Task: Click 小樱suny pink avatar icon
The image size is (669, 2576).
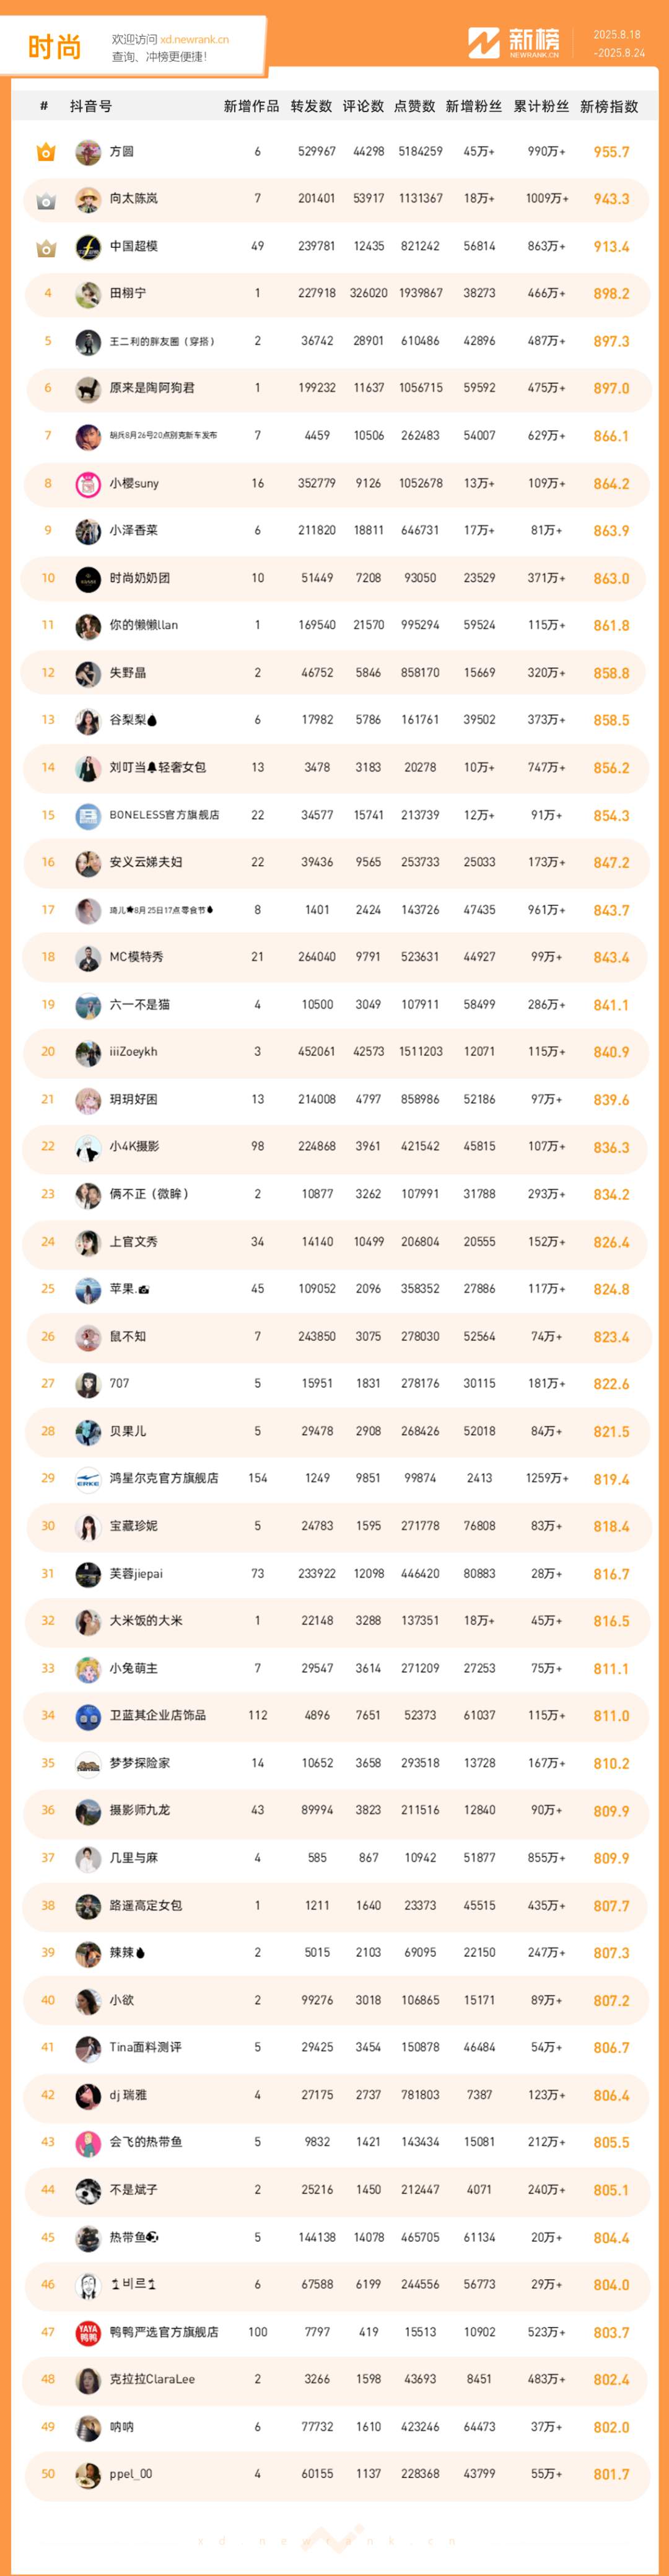Action: (x=88, y=484)
